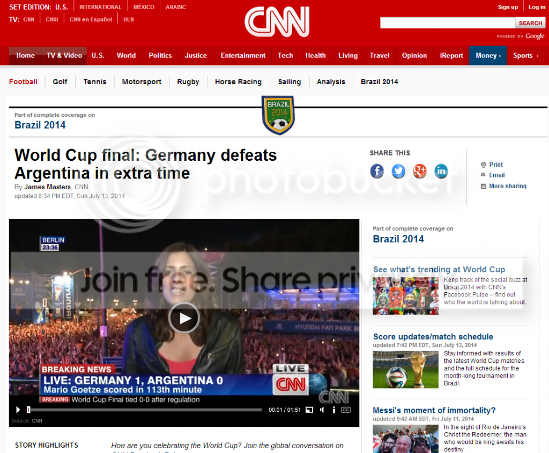Open 'See what's trending at World Cup'
549x453 pixels.
click(x=439, y=269)
